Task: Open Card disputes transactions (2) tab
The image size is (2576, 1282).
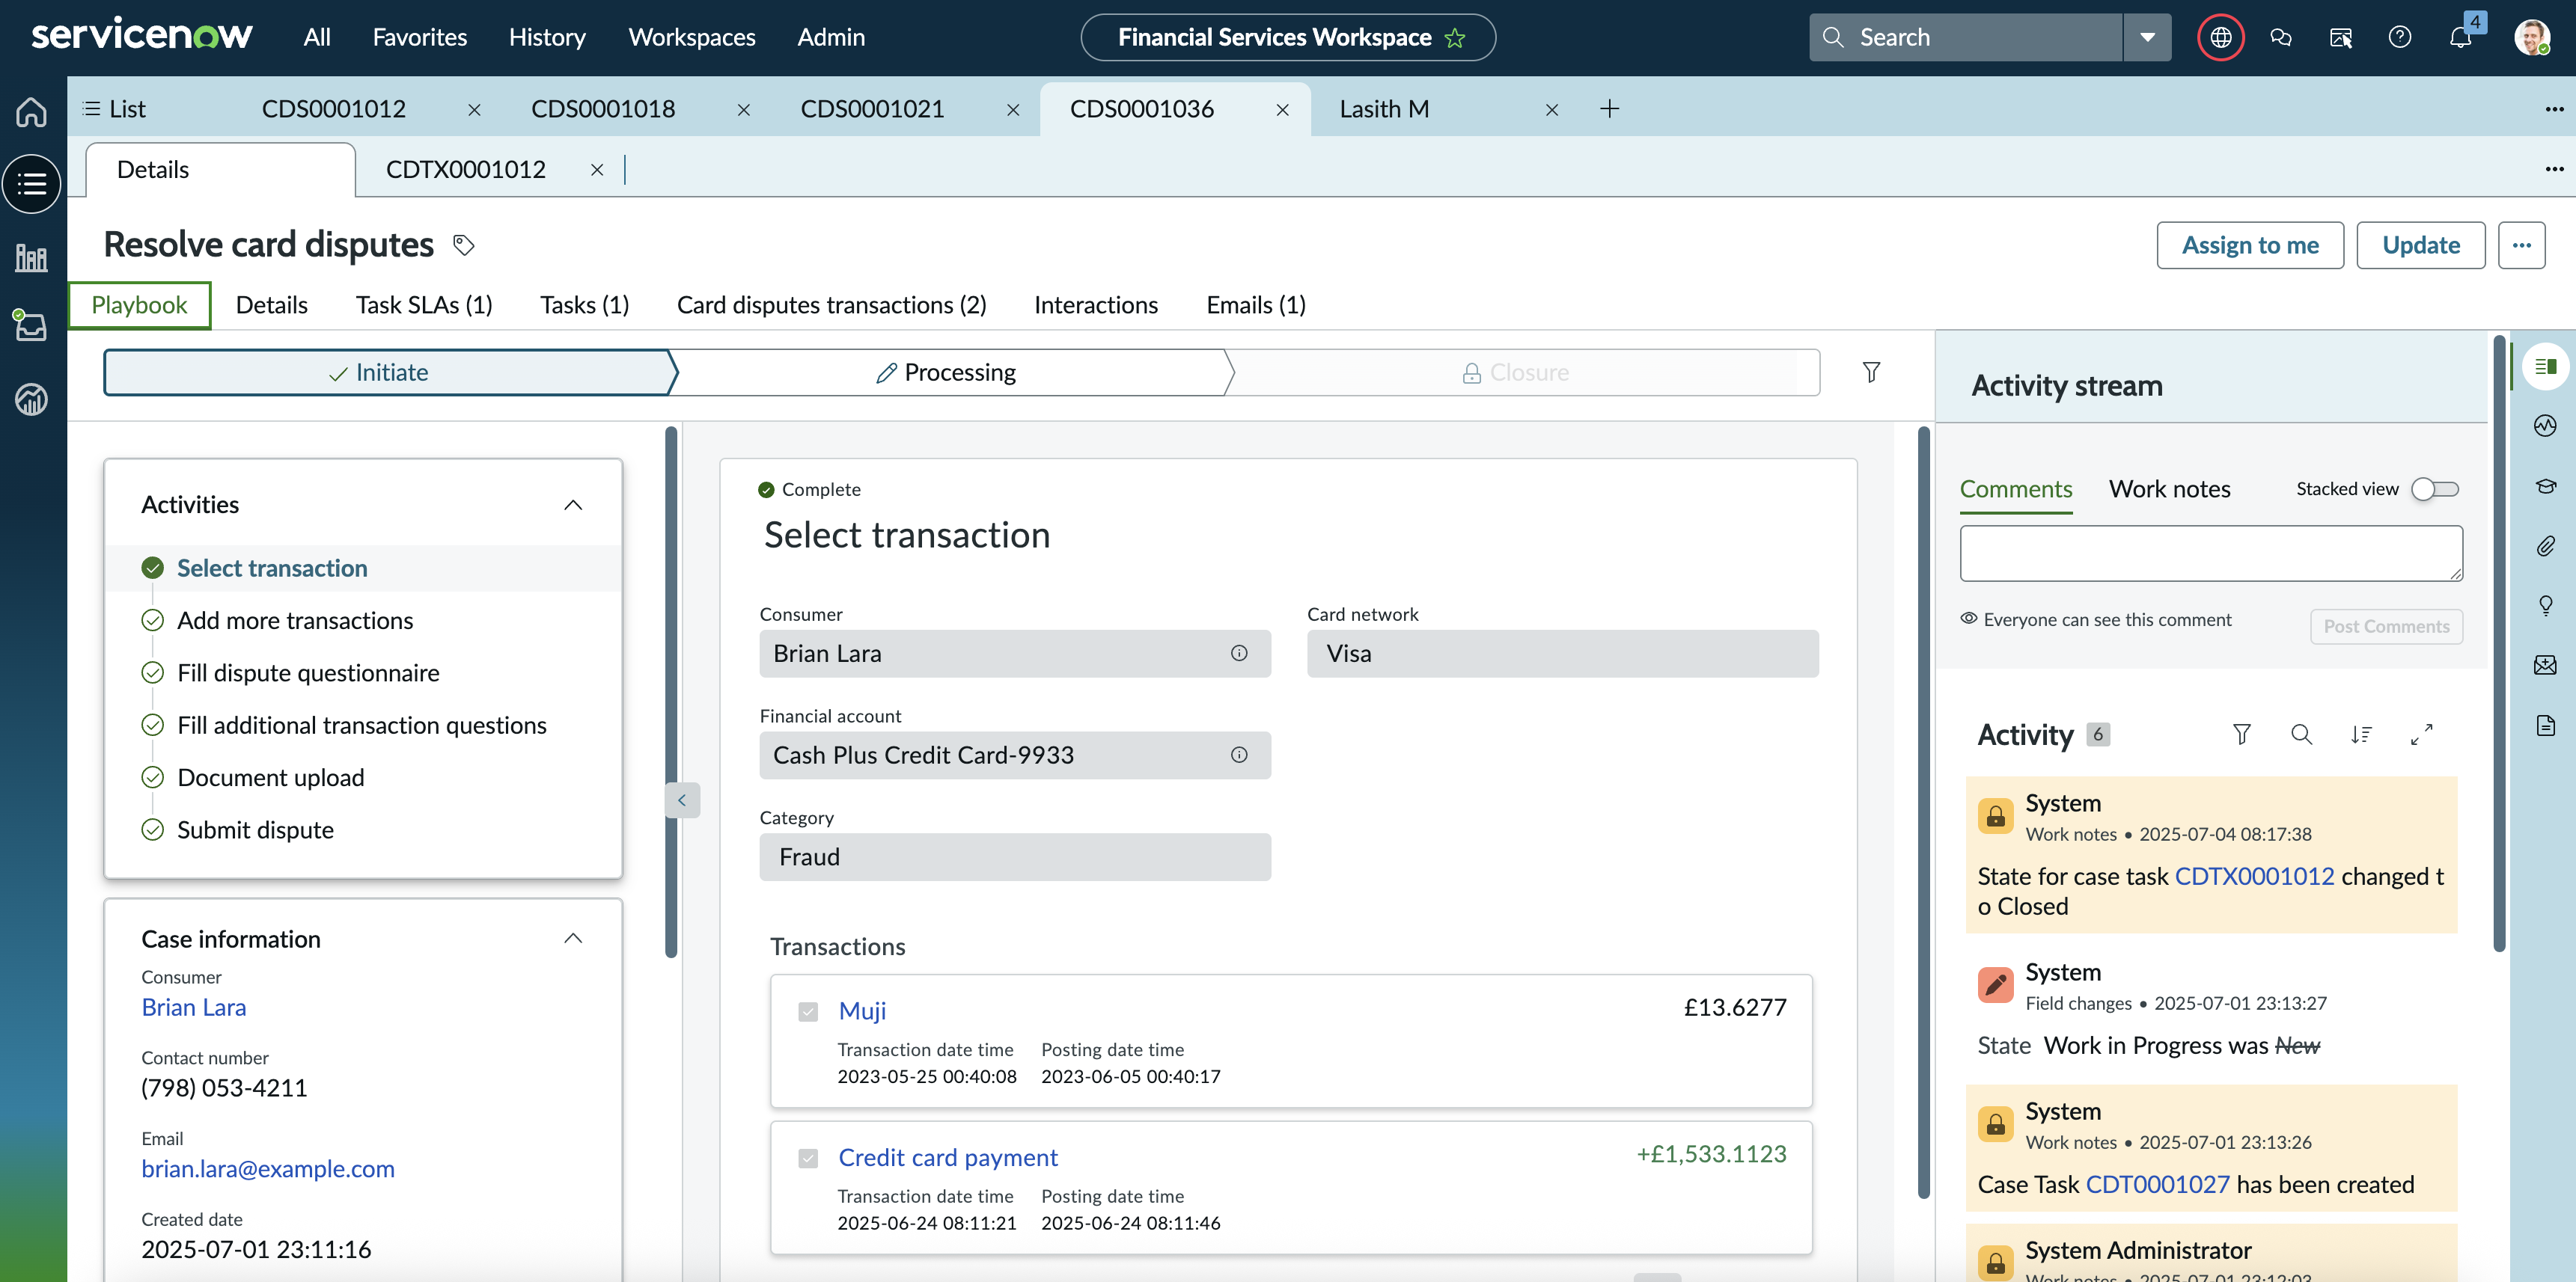Action: 831,304
